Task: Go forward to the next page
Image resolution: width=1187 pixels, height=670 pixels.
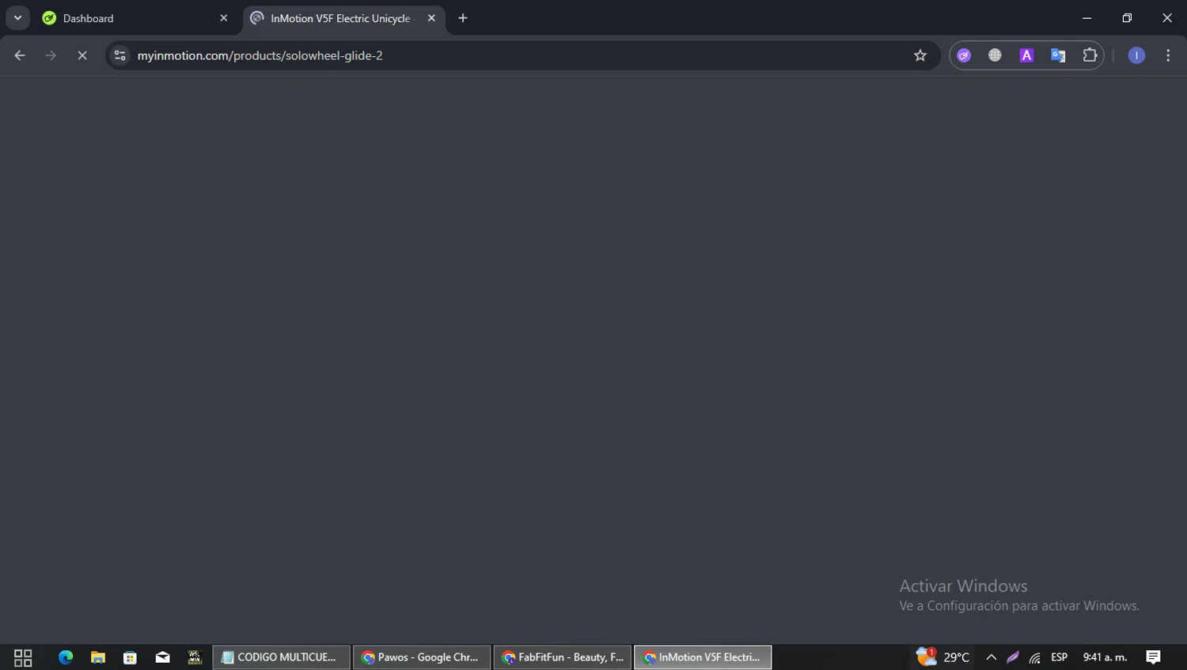Action: (x=51, y=55)
